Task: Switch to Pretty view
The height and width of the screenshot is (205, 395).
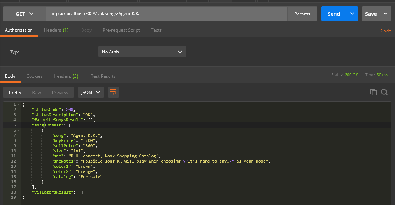Action: click(15, 92)
